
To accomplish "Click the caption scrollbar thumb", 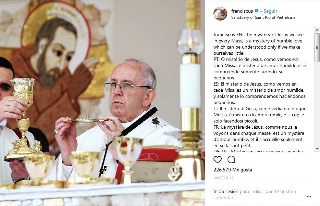I will tap(317, 48).
